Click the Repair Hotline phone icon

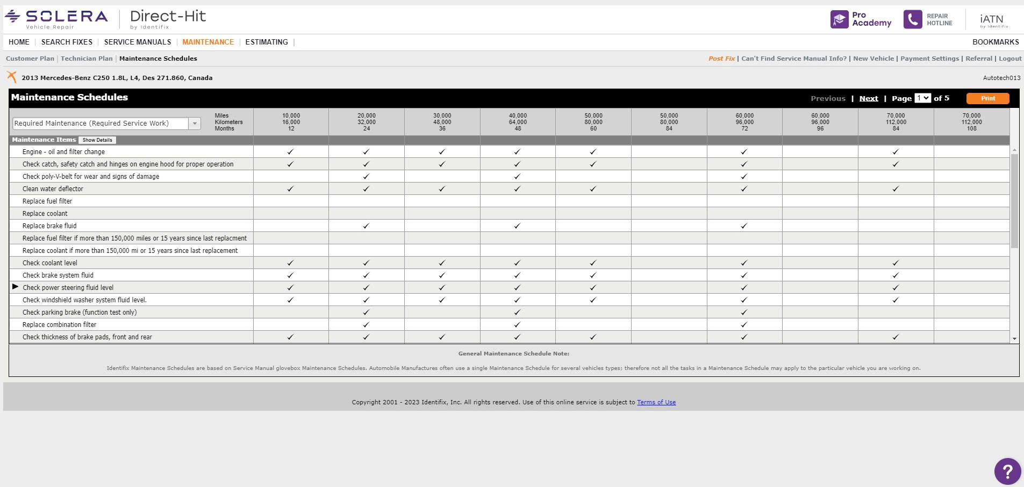[912, 19]
